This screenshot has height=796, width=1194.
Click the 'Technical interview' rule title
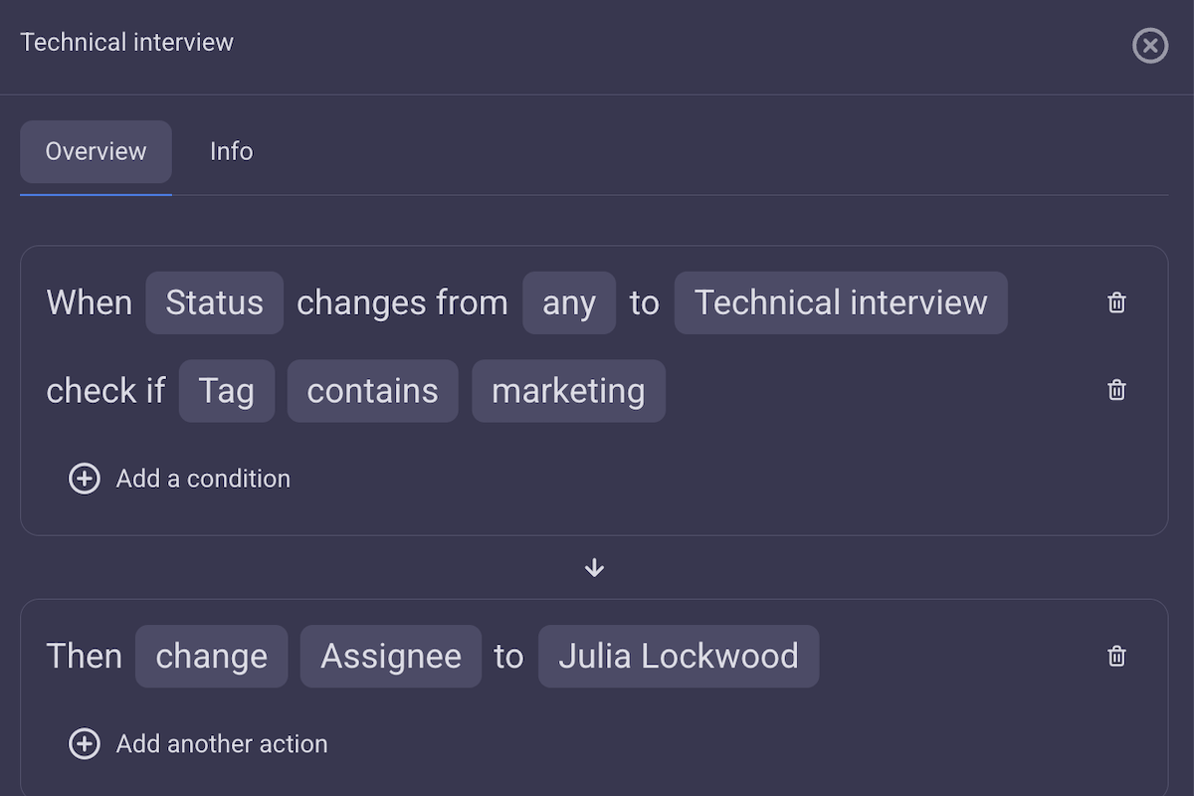click(x=126, y=42)
